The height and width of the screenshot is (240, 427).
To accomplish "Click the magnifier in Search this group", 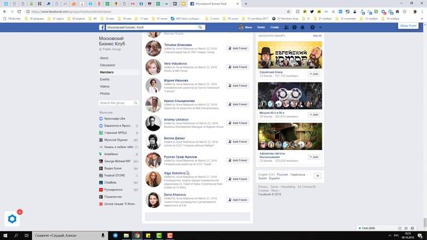I will coord(135,103).
